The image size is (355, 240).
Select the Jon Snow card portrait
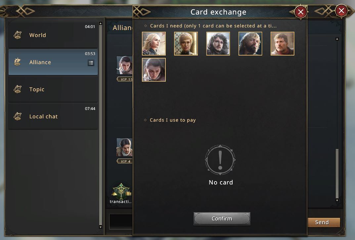218,43
